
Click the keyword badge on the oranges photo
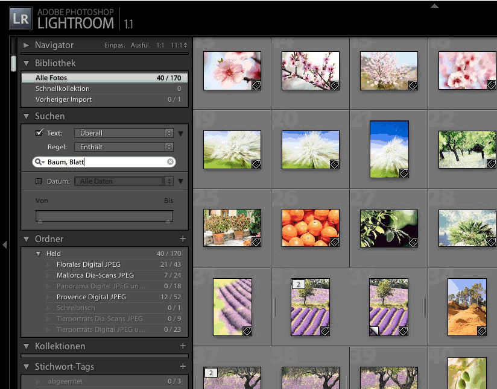click(x=334, y=242)
